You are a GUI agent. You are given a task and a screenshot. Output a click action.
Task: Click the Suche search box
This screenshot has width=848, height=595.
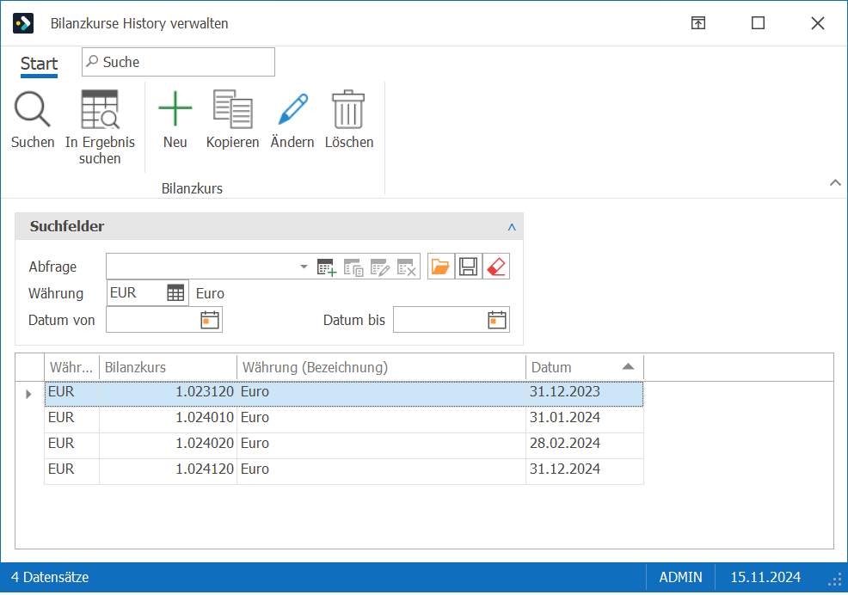179,62
